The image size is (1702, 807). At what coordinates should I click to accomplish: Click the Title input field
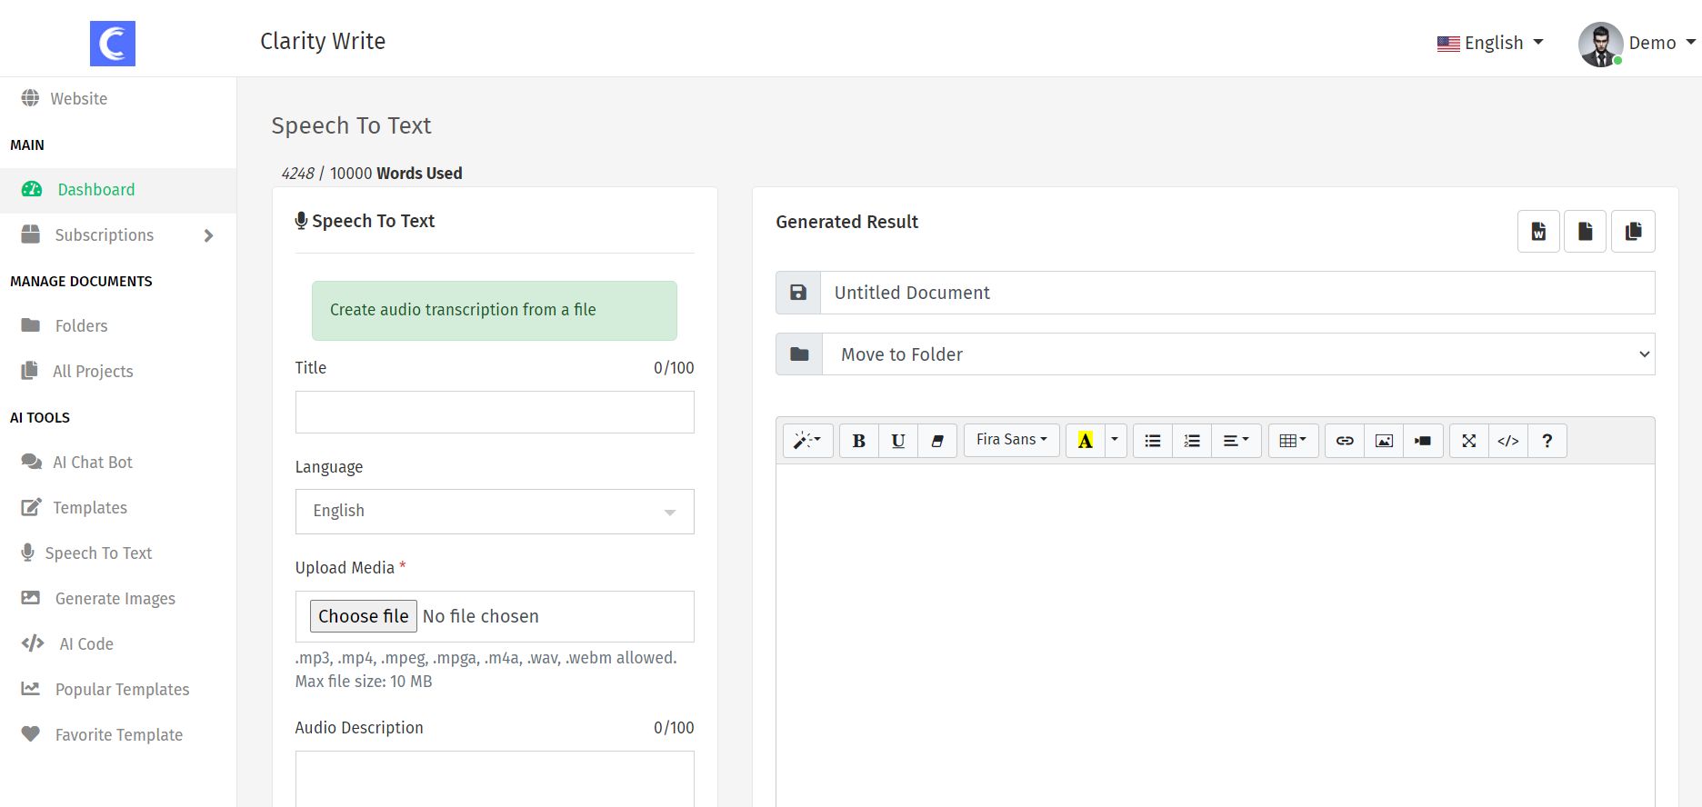pos(494,413)
